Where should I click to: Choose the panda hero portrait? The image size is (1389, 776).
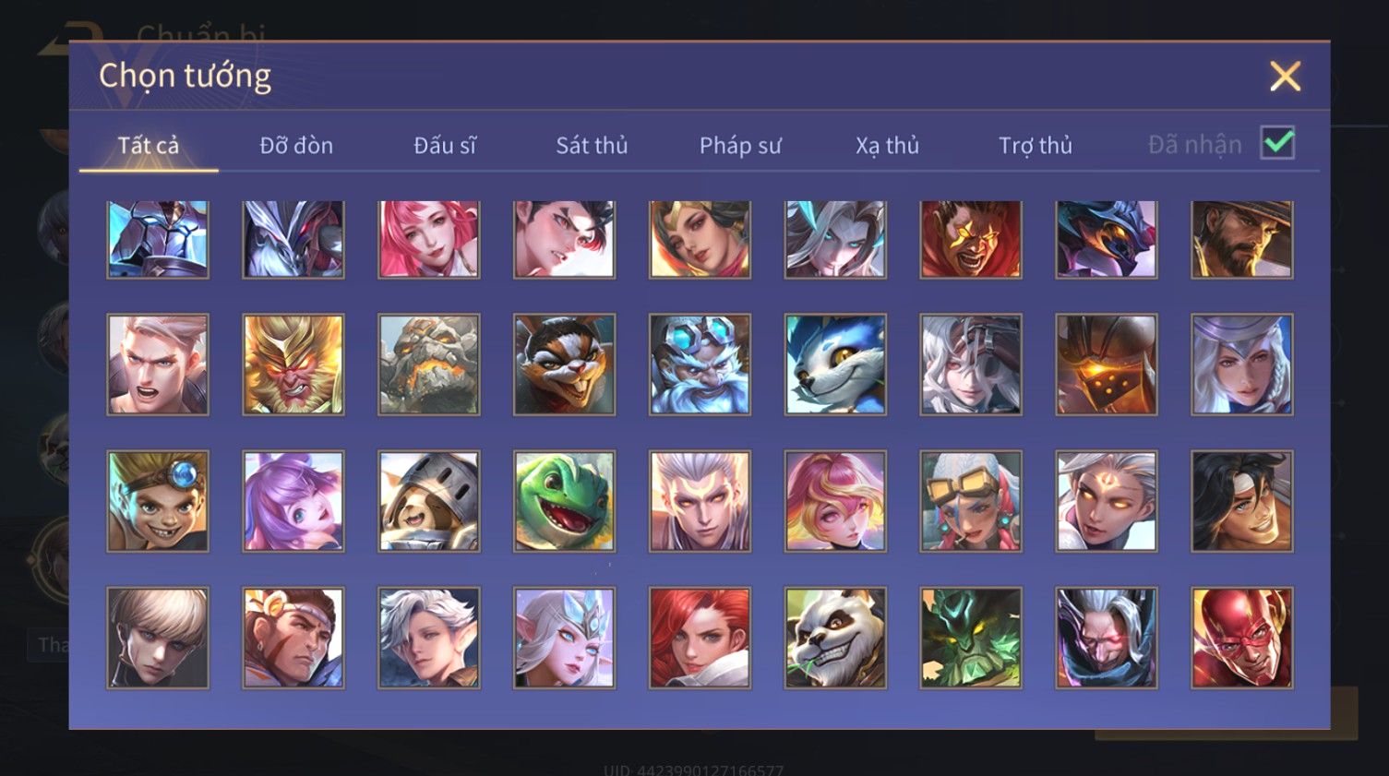835,638
